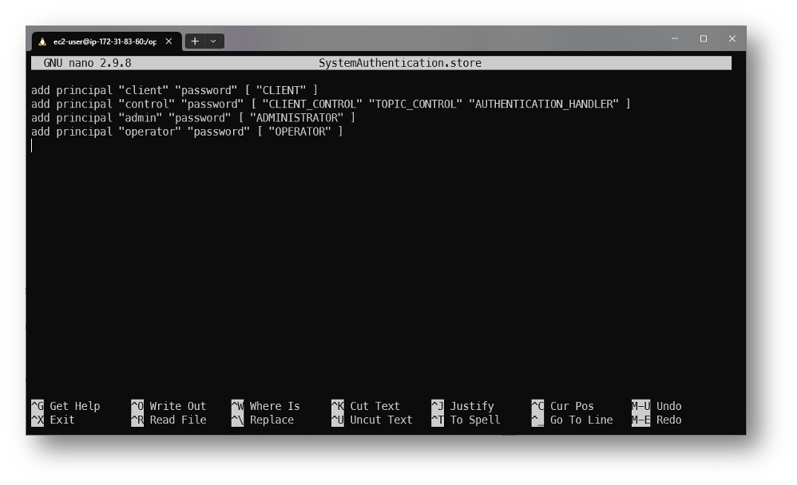The height and width of the screenshot is (485, 797).
Task: Click the ^G Get Help shortcut icon
Action: click(37, 406)
